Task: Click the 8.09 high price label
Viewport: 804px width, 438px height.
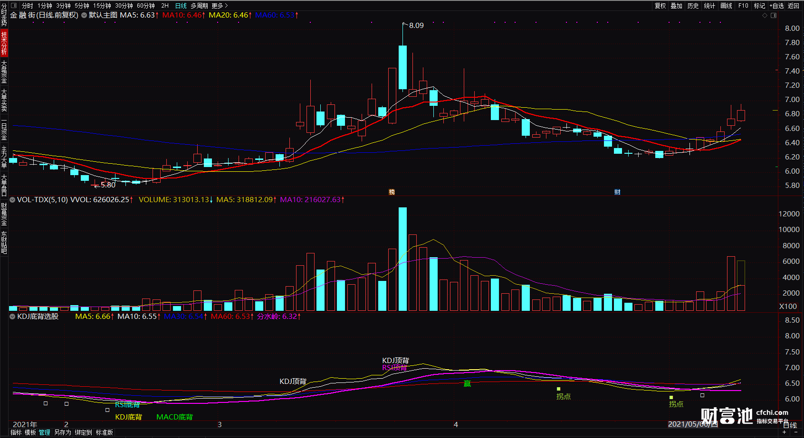Action: pos(416,26)
